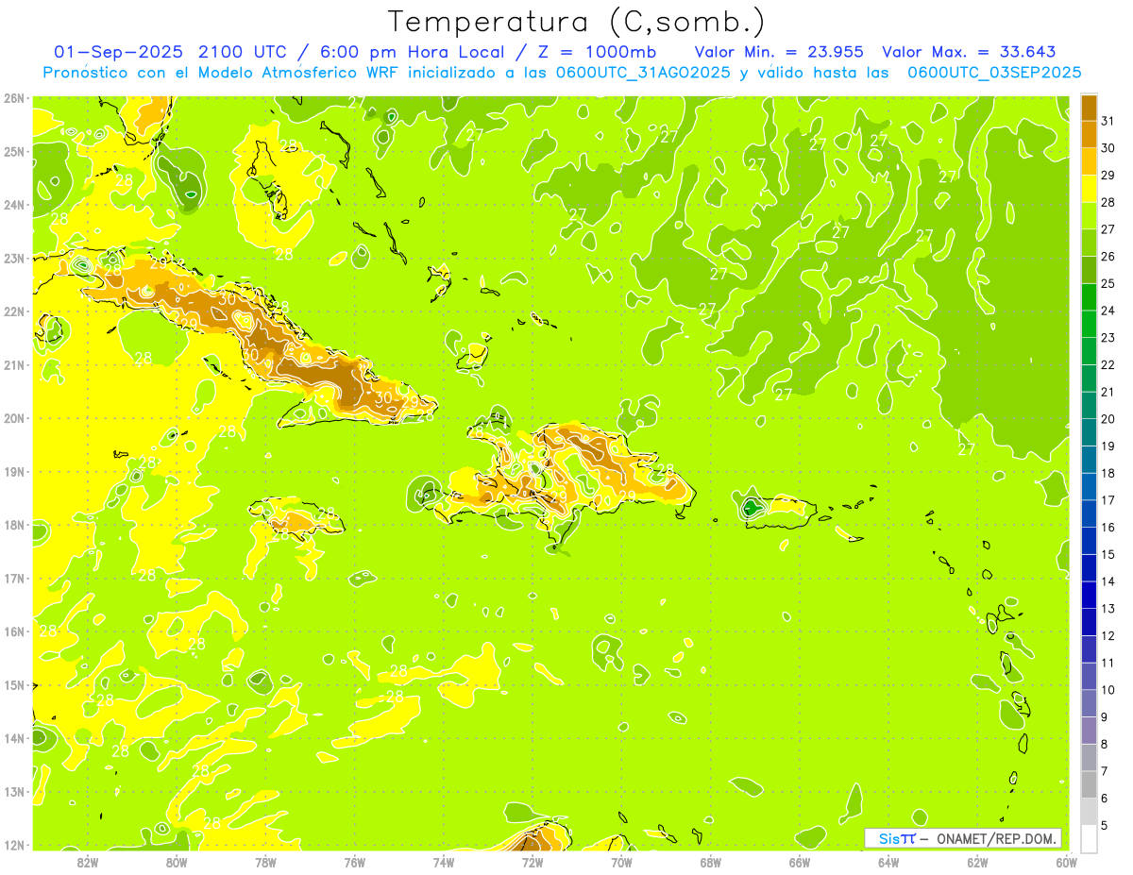Pick the legend color band above 31
Viewport: 1133px width, 875px height.
tap(1089, 108)
